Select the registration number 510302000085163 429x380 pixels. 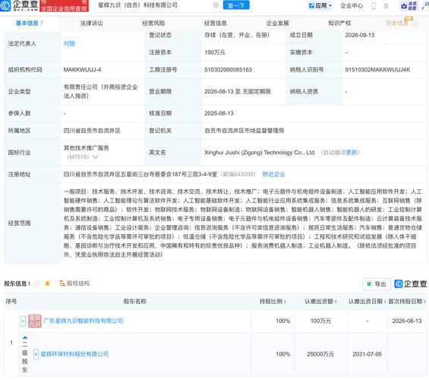pos(229,70)
